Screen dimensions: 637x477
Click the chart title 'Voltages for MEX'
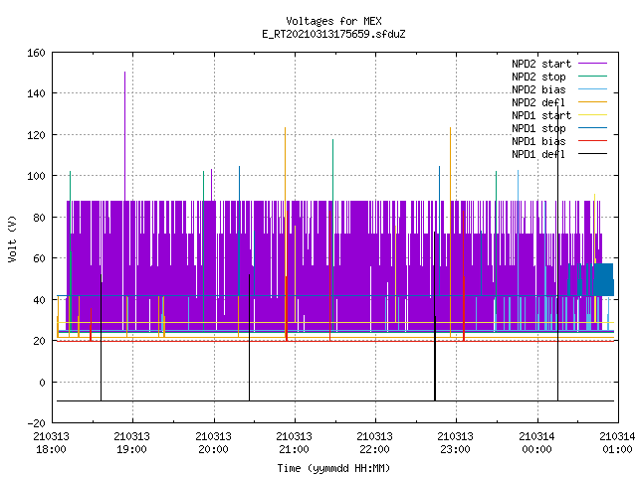coord(333,21)
